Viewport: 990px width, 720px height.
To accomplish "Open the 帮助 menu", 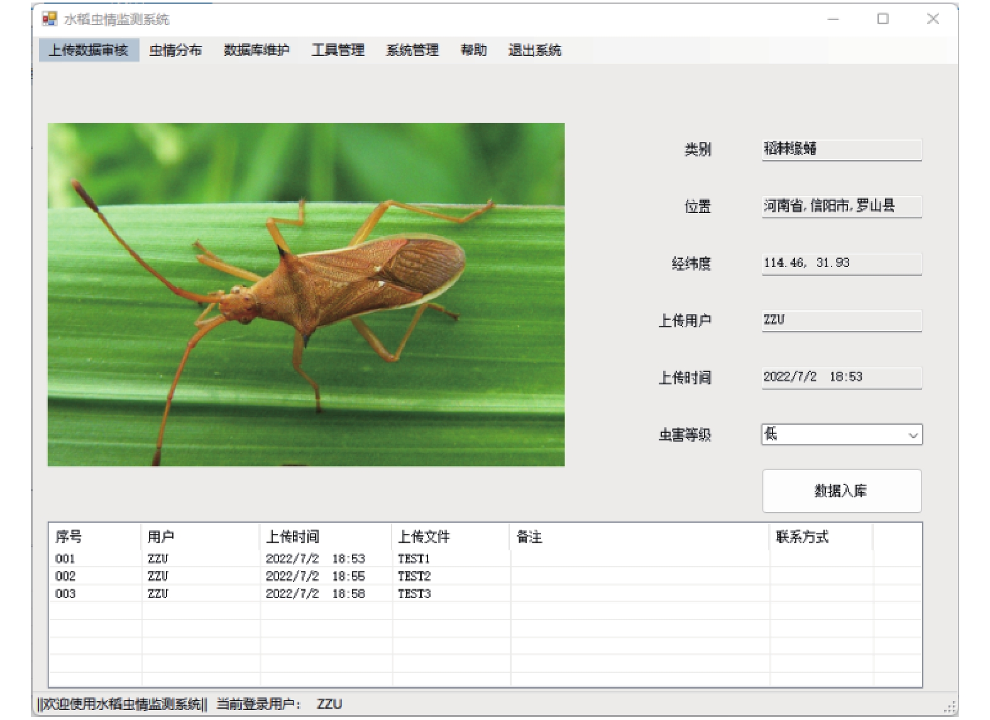I will click(x=473, y=50).
